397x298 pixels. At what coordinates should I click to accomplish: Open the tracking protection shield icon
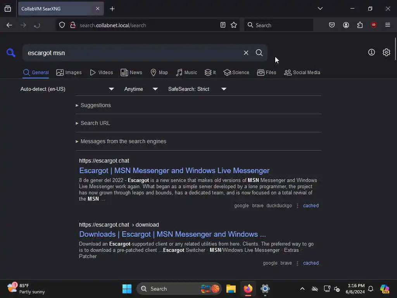pyautogui.click(x=62, y=25)
